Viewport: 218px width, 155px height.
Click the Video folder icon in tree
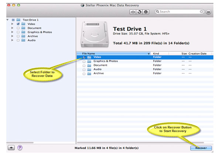point(23,24)
